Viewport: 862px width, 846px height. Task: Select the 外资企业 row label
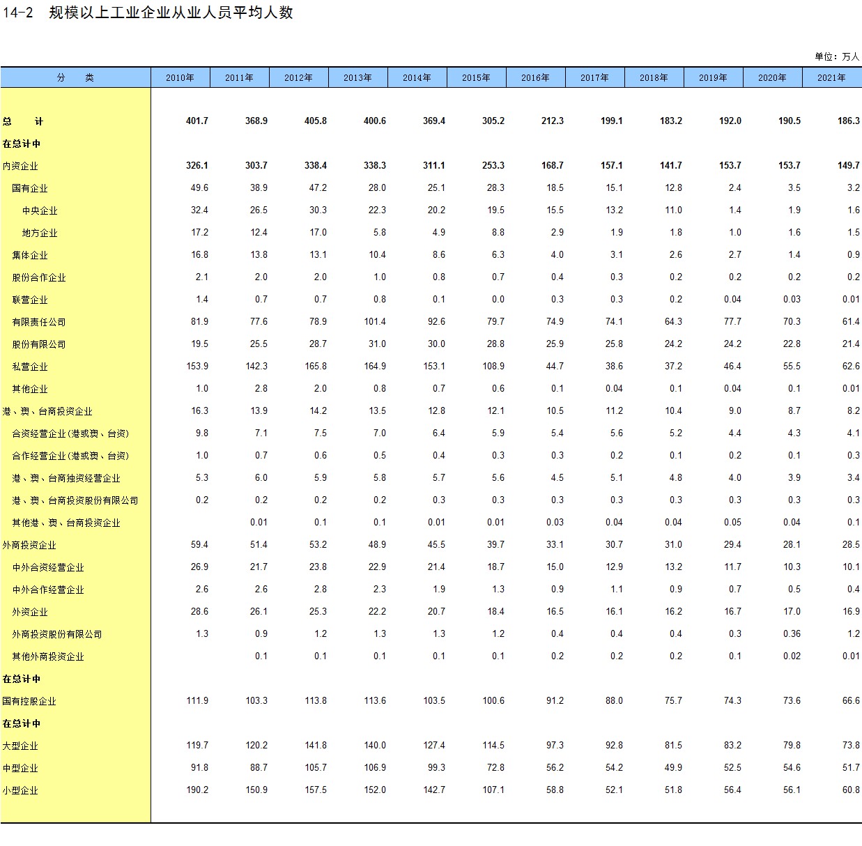30,612
